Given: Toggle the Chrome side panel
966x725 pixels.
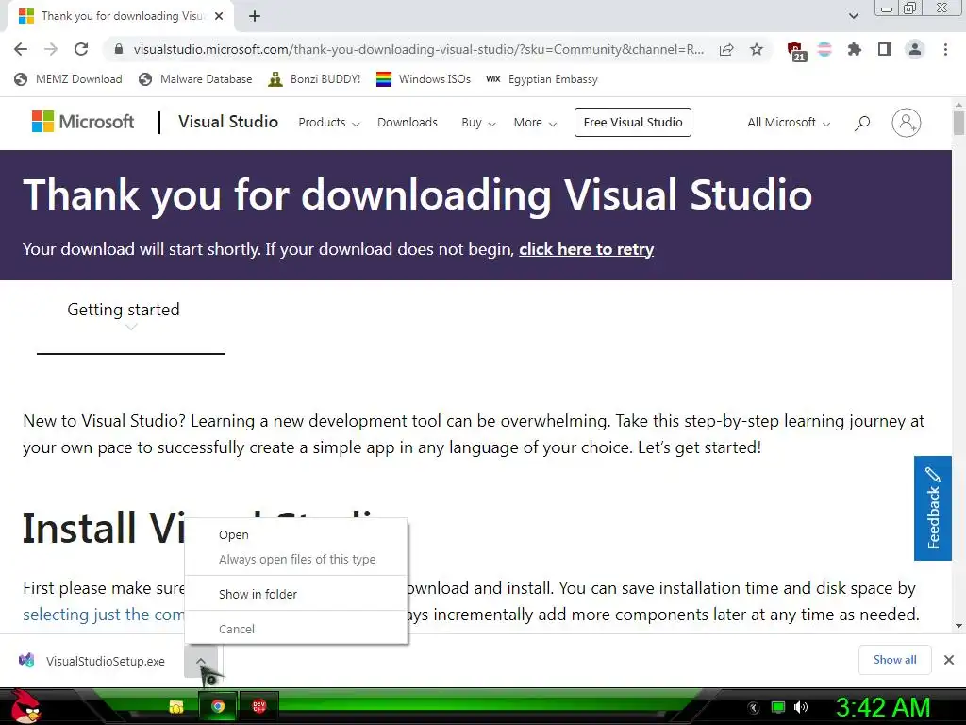Looking at the screenshot, I should (x=885, y=49).
